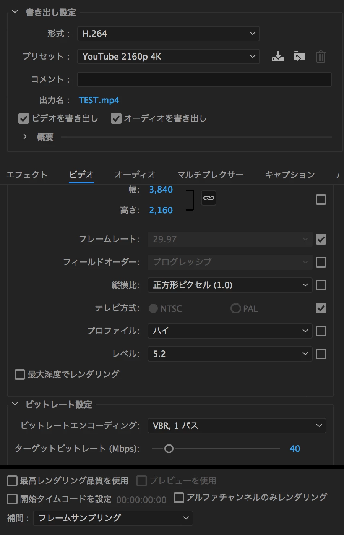The height and width of the screenshot is (535, 344).
Task: Switch to the エフェクト tab
Action: (x=27, y=175)
